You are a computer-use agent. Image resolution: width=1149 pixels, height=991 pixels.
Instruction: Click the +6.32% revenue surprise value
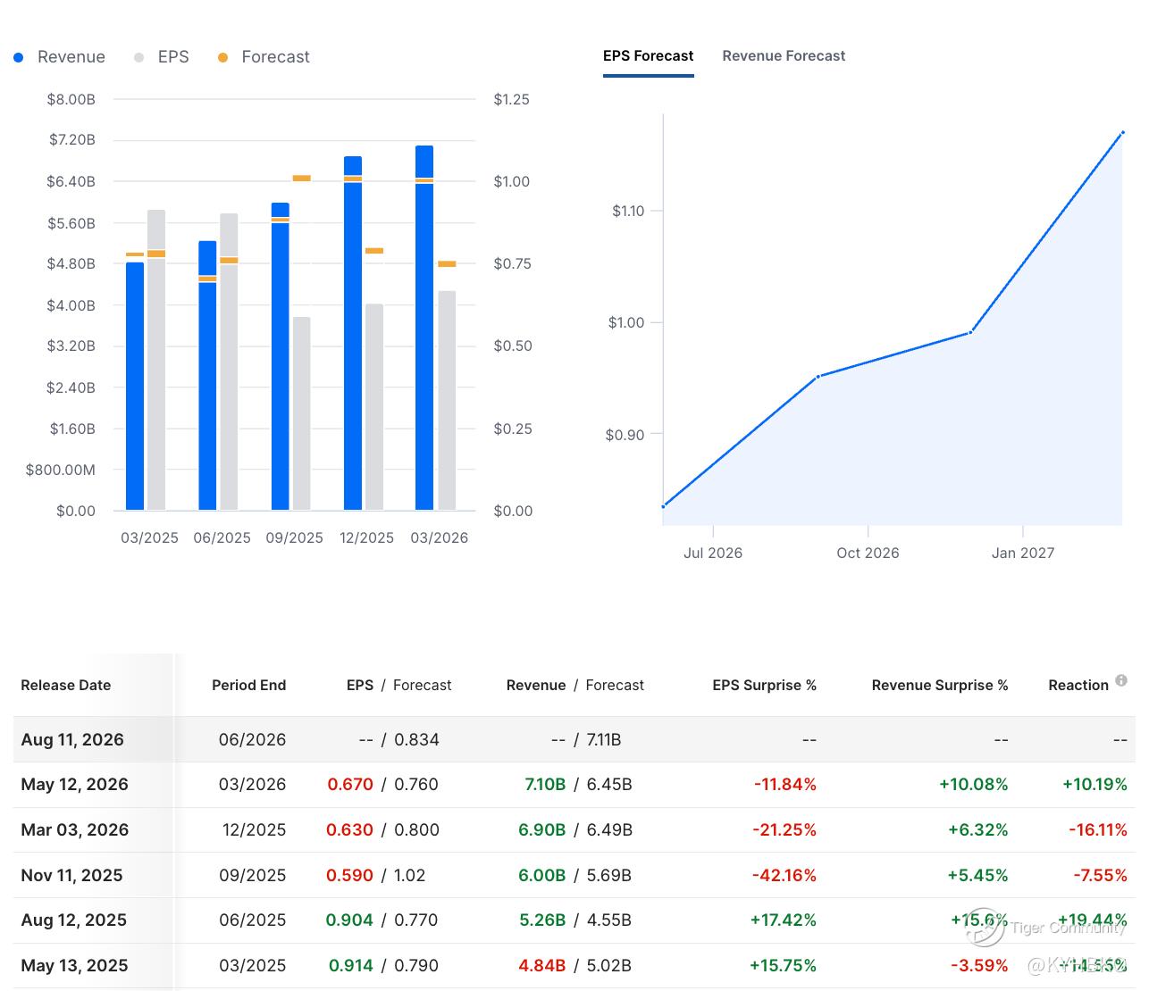978,829
